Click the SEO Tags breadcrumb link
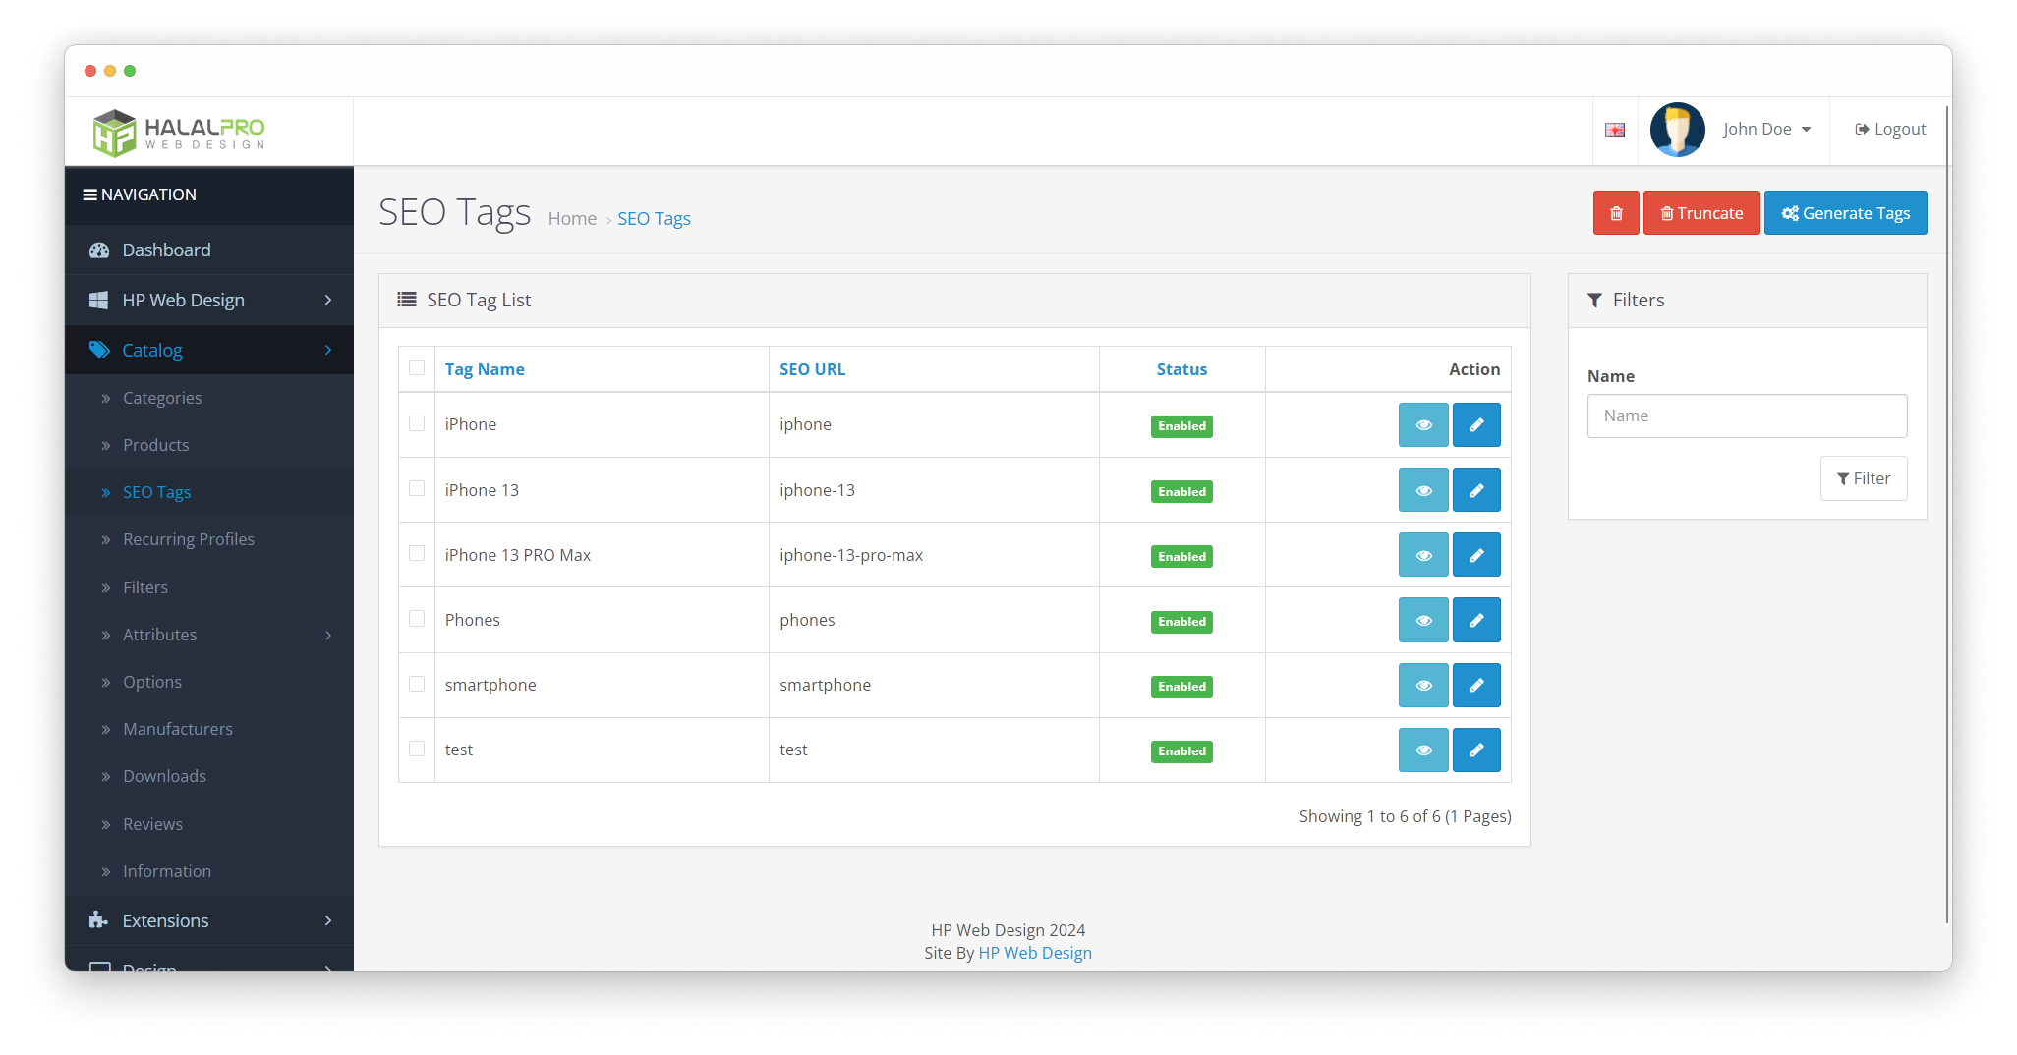Viewport: 2017px width, 1055px height. point(654,219)
